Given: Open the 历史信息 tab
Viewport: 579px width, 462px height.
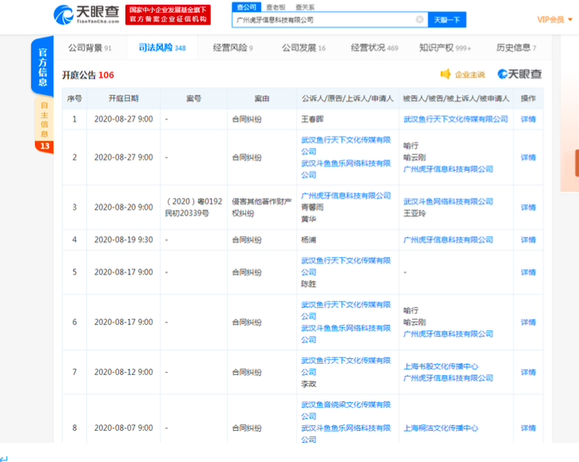Looking at the screenshot, I should coord(516,48).
